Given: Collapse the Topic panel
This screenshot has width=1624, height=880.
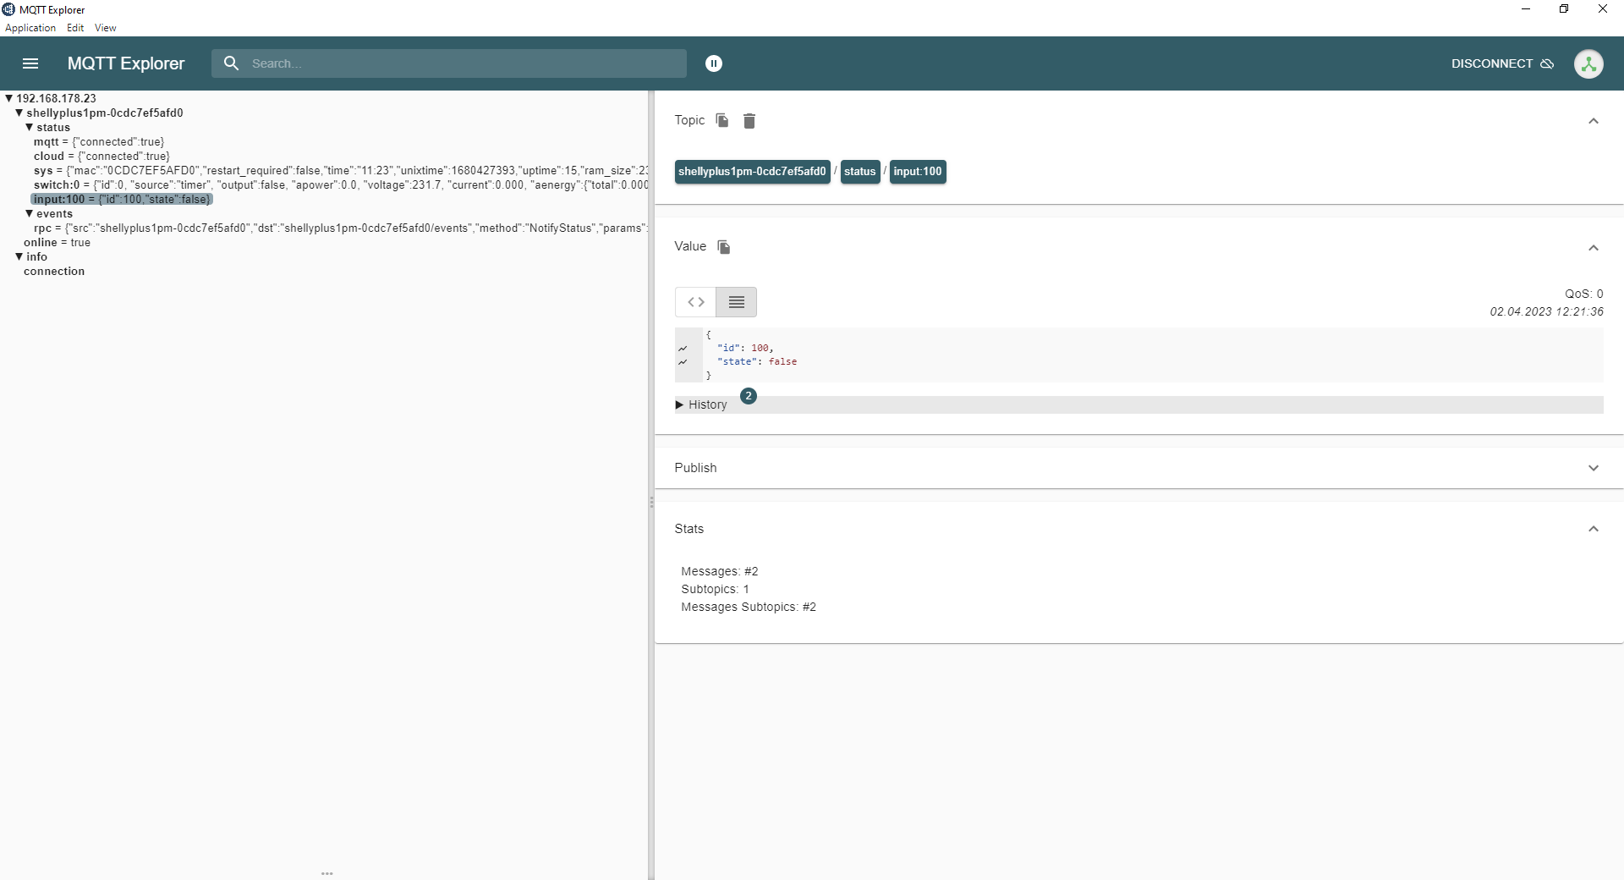Looking at the screenshot, I should click(x=1594, y=121).
